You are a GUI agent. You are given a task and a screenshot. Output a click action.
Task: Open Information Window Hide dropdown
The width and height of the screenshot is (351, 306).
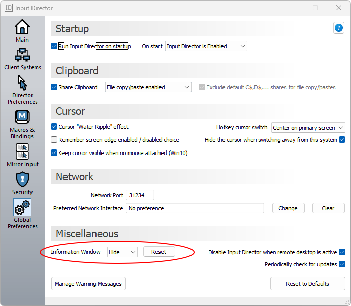(x=122, y=252)
